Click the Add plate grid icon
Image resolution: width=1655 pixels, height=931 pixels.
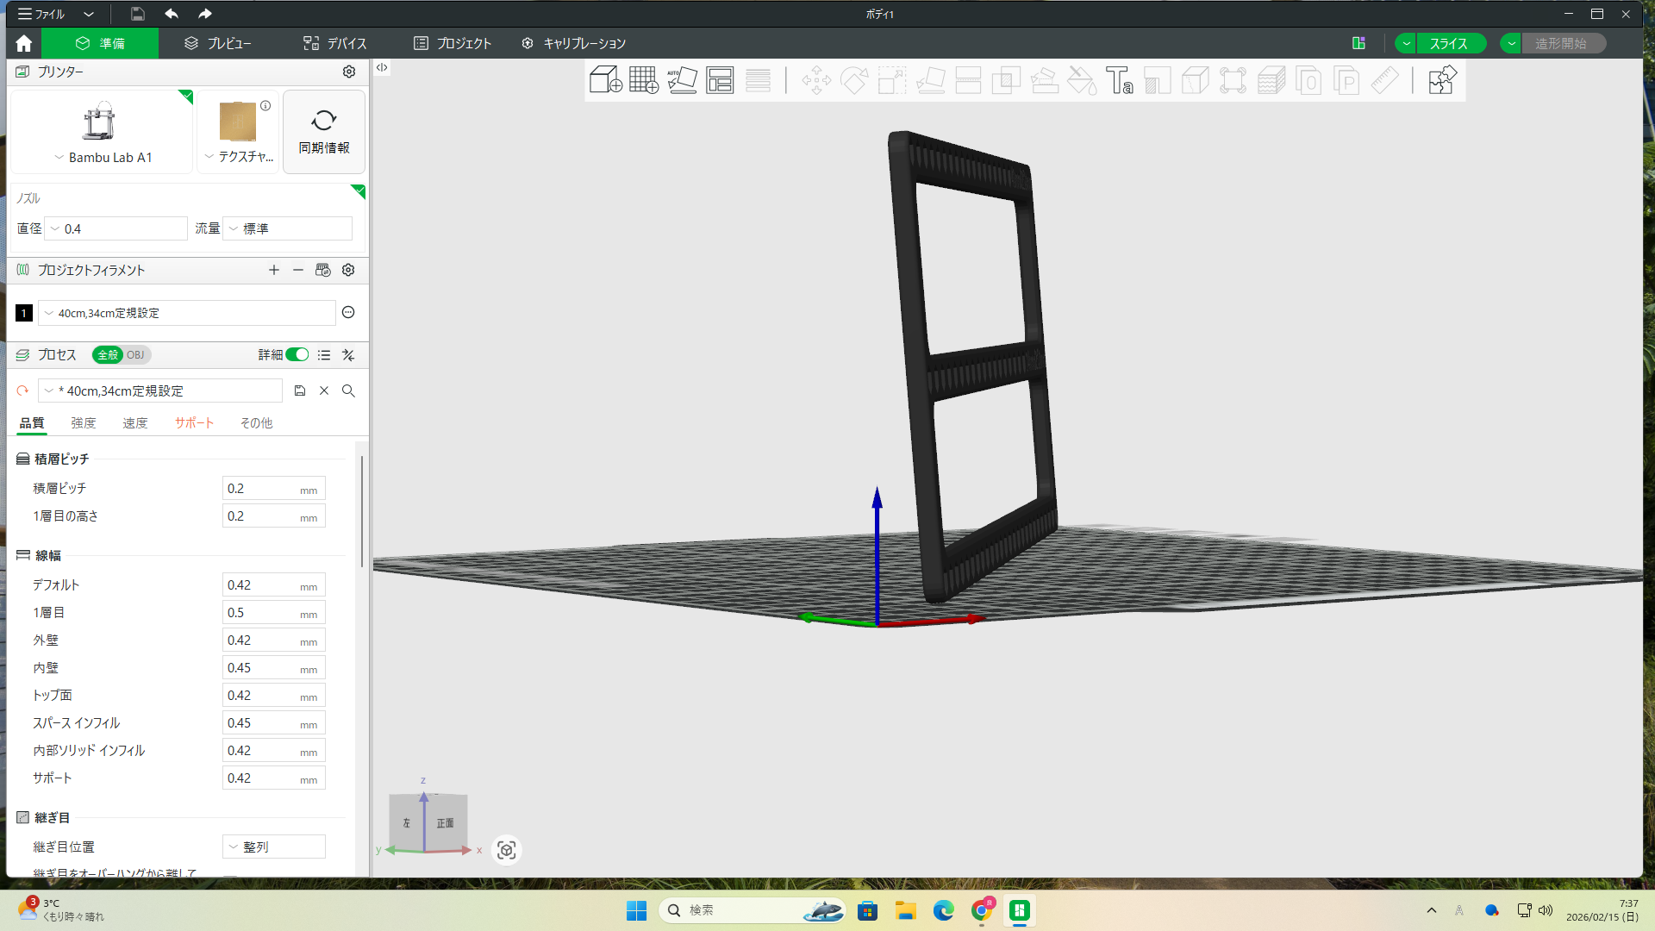pos(643,80)
